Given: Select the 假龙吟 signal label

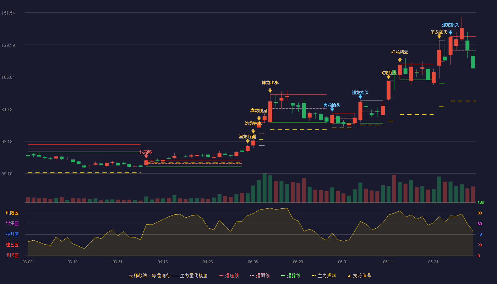Looking at the screenshot, I should (x=146, y=152).
